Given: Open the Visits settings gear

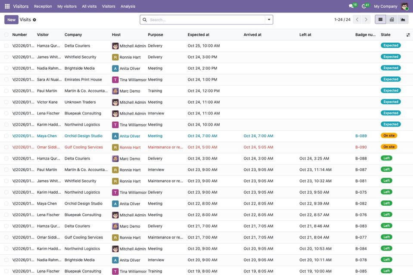Looking at the screenshot, I should pyautogui.click(x=34, y=20).
